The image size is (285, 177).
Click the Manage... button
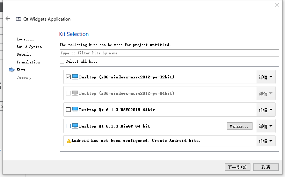[240, 126]
